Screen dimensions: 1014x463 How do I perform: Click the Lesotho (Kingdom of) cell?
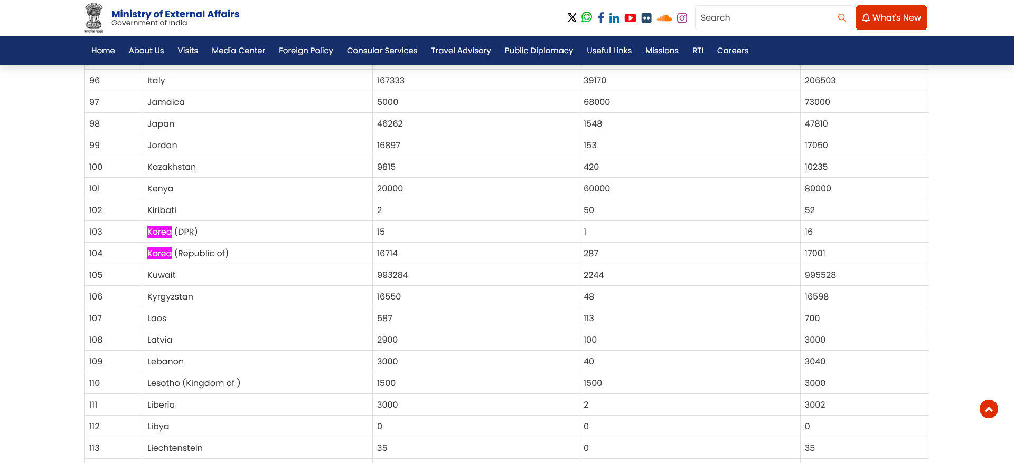click(x=258, y=383)
